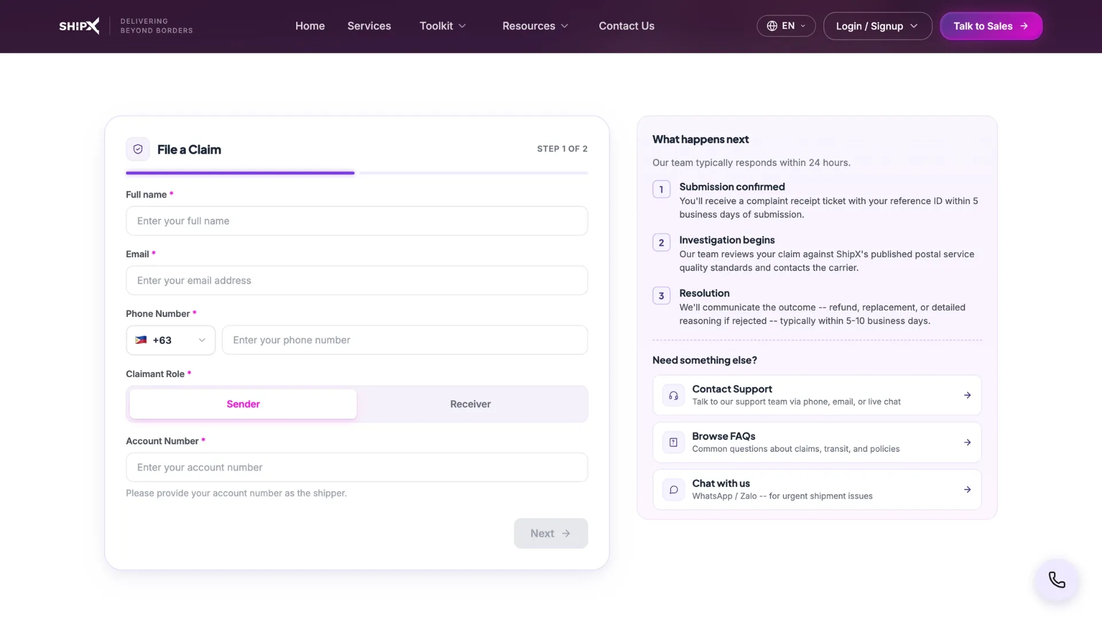
Task: Click the Next button
Action: pyautogui.click(x=550, y=534)
